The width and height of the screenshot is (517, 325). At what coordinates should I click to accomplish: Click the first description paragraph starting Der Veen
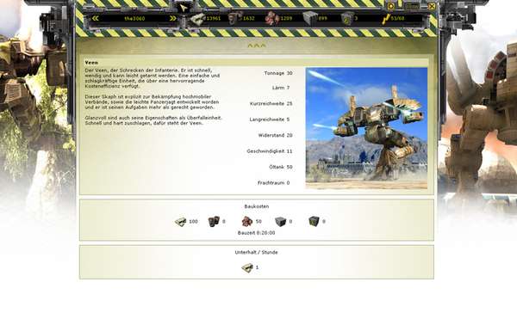click(152, 78)
